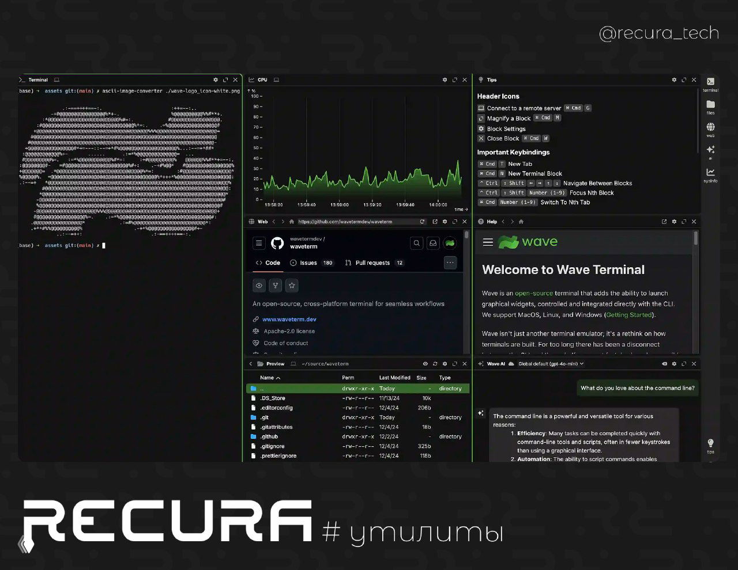The height and width of the screenshot is (570, 738).
Task: Click the hamburger menu in the Wave Help block
Action: coord(487,242)
